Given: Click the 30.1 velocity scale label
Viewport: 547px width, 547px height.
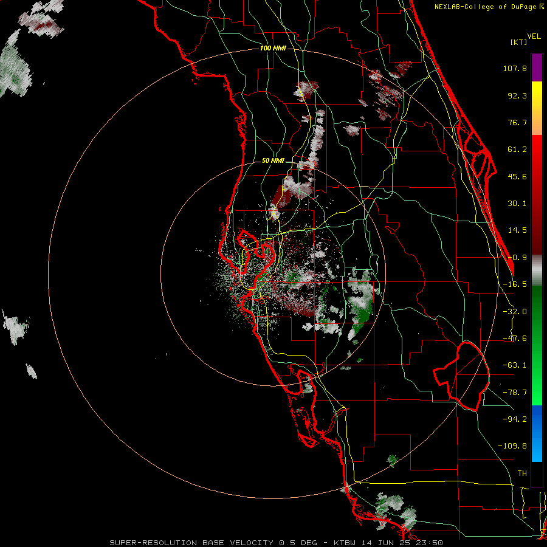Looking at the screenshot, I should [517, 204].
